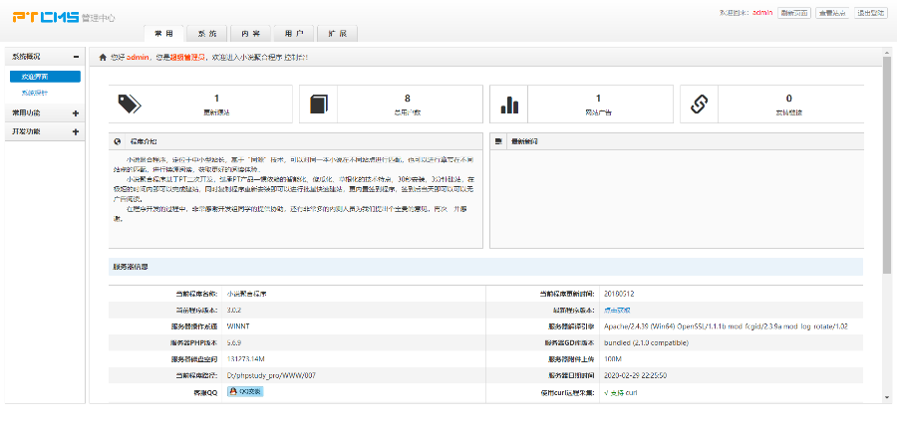Click the bar chart icon for site ads
This screenshot has height=426, width=897.
click(509, 104)
